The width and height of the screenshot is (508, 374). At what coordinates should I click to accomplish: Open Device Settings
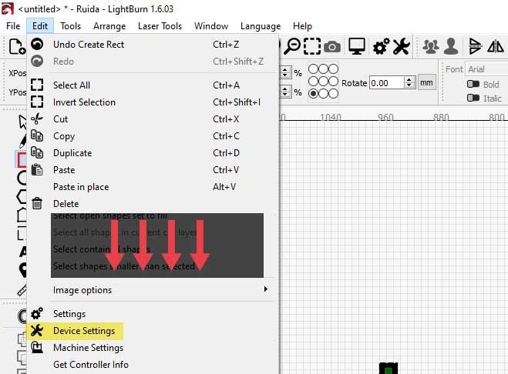coord(153,331)
